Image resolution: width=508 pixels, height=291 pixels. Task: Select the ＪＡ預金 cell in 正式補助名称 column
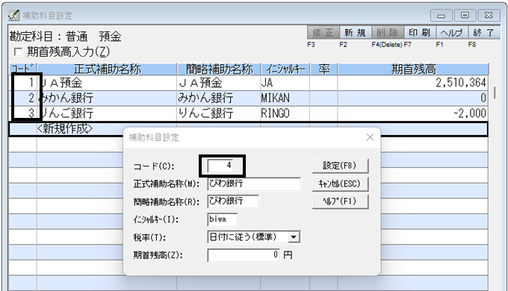point(107,83)
